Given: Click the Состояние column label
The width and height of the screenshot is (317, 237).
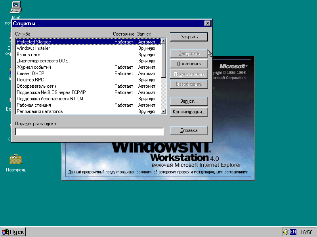Looking at the screenshot, I should [124, 34].
